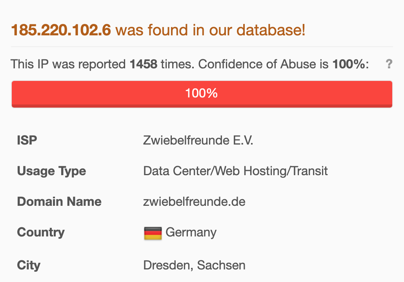
Task: Click the Country label
Action: coord(41,233)
